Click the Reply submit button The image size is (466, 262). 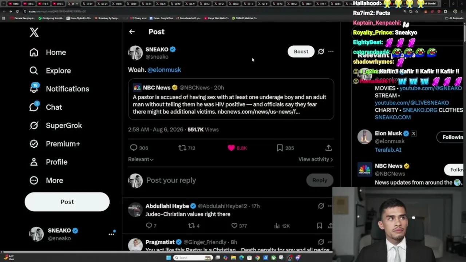tap(320, 180)
